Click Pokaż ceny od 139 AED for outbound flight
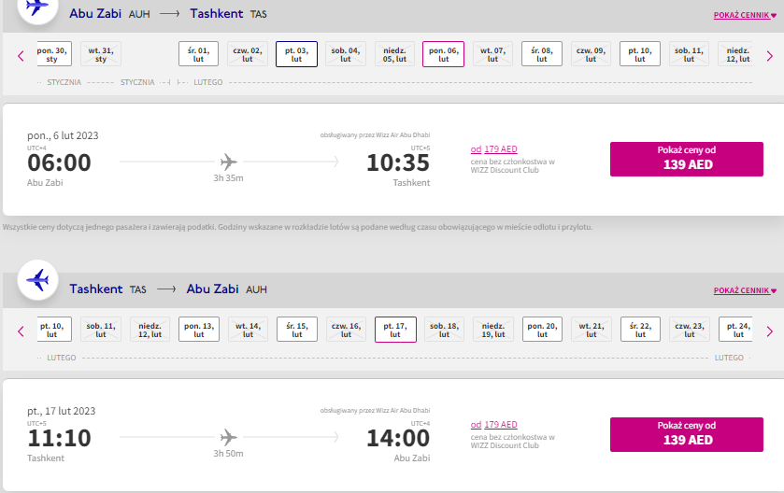This screenshot has width=784, height=493. tap(687, 159)
